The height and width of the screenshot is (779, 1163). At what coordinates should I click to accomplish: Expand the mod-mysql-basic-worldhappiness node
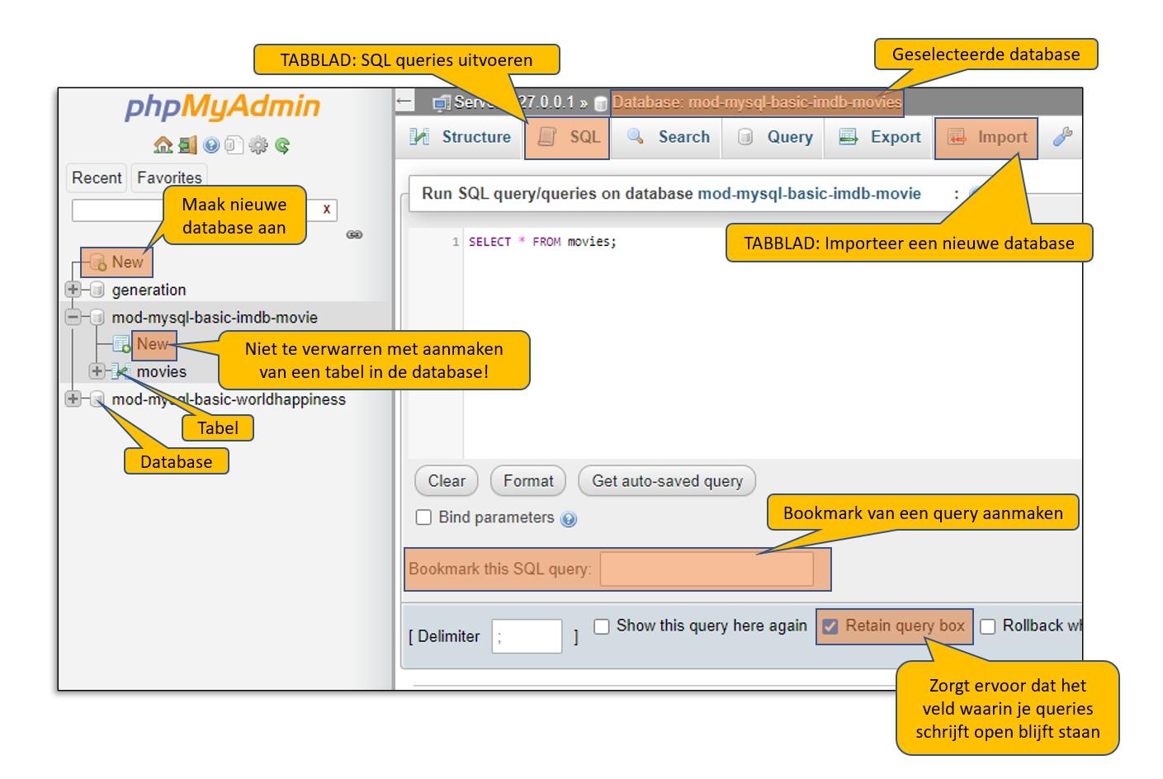pyautogui.click(x=73, y=399)
